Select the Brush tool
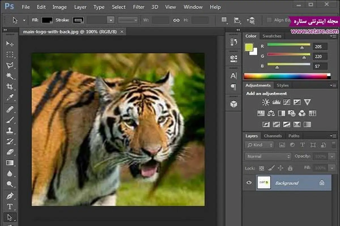This screenshot has width=340, height=226. (x=10, y=119)
